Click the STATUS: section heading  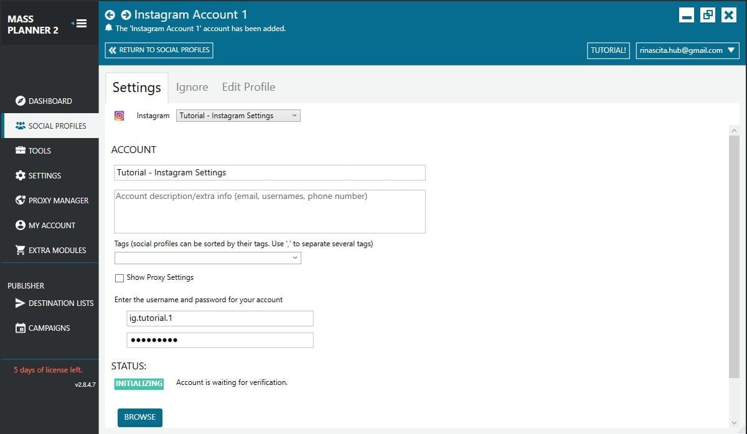coord(129,366)
